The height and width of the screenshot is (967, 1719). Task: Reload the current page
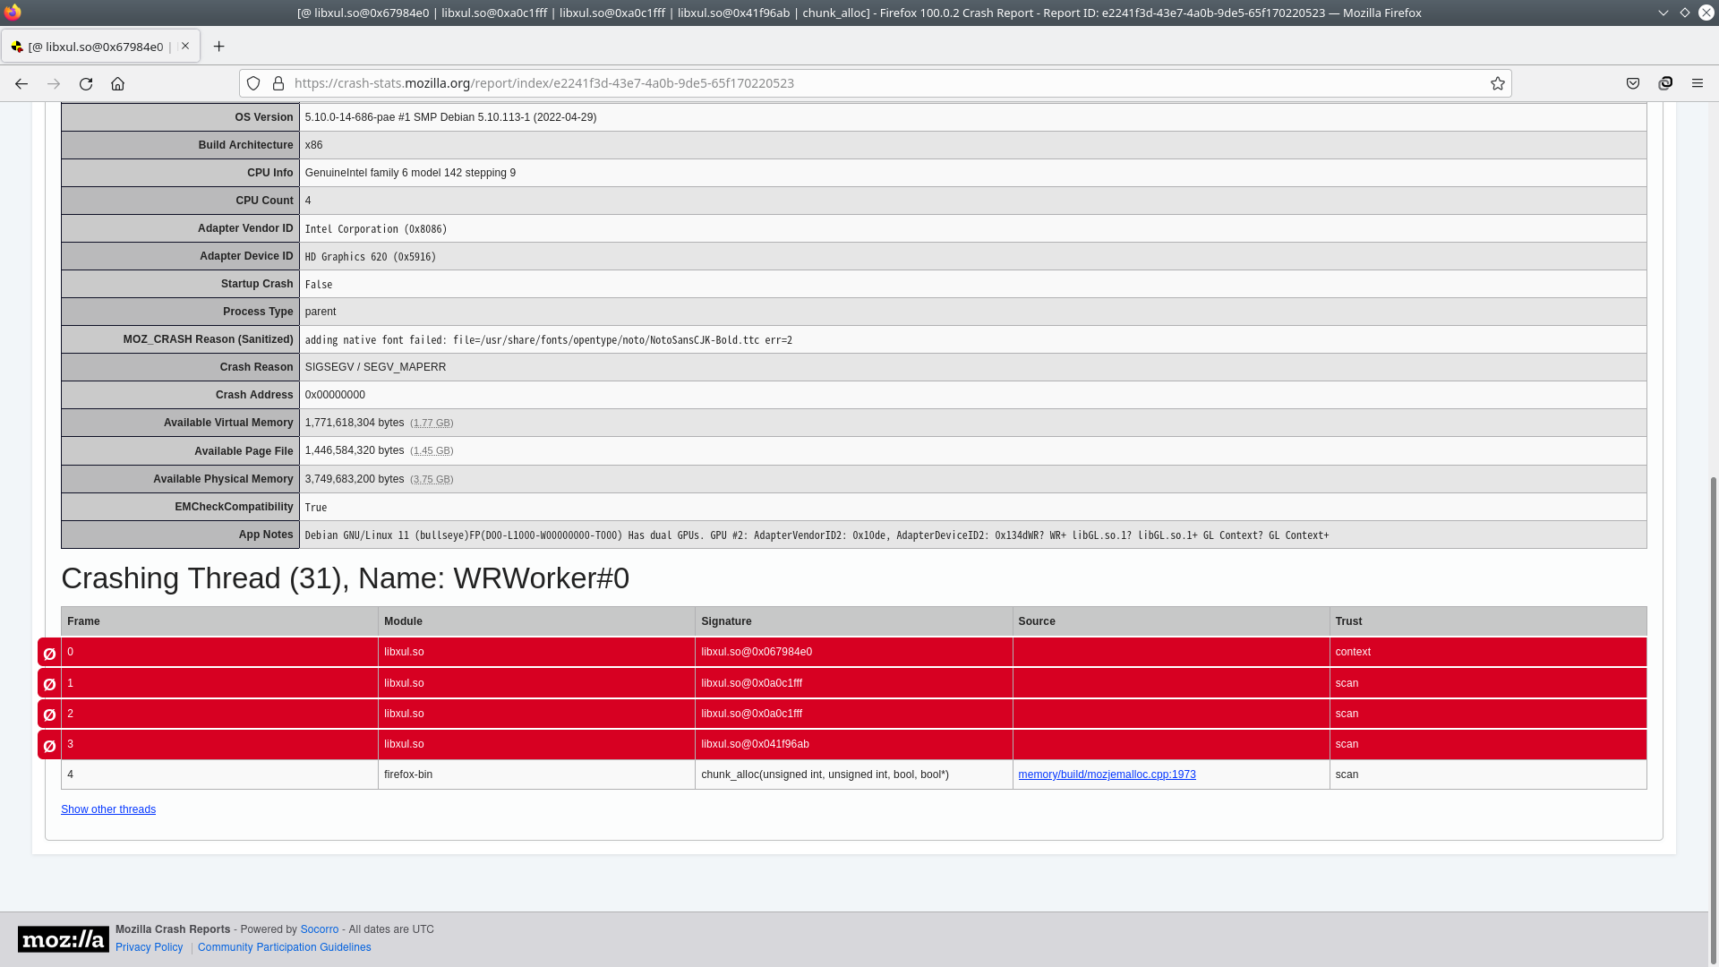pos(86,83)
